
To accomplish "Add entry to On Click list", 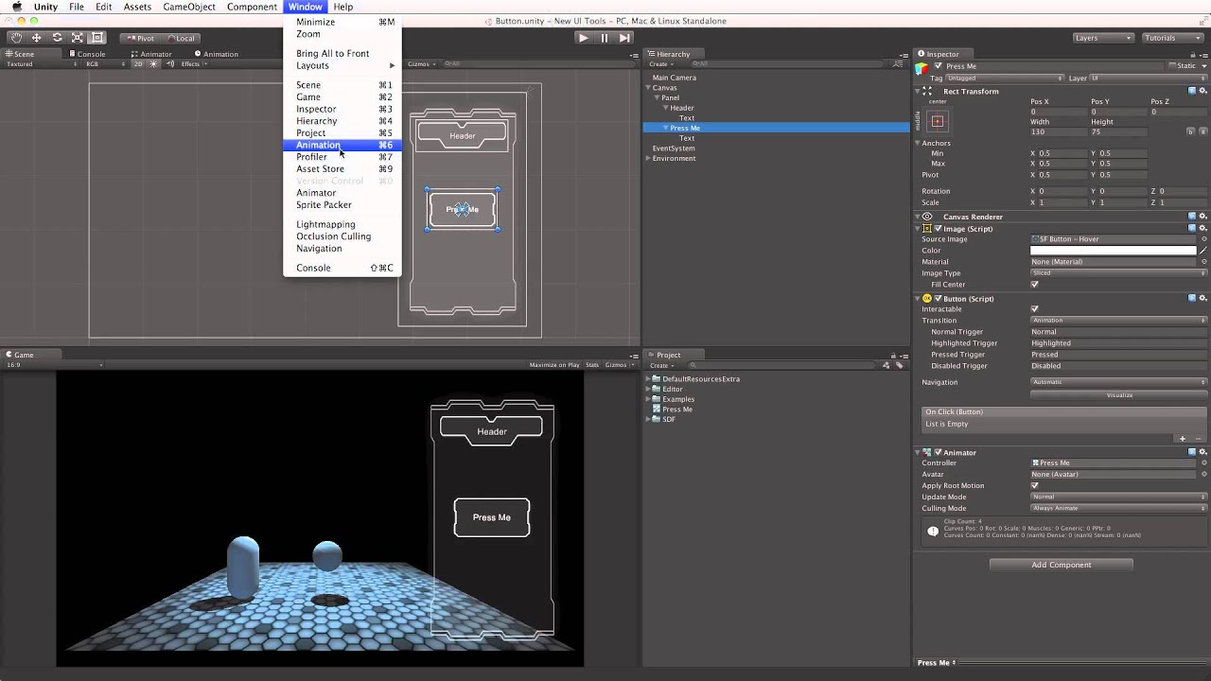I will click(x=1182, y=439).
